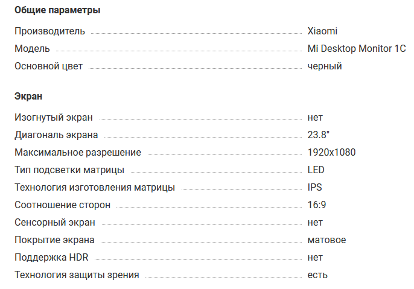Click the "Основной цвет" label

coord(48,66)
